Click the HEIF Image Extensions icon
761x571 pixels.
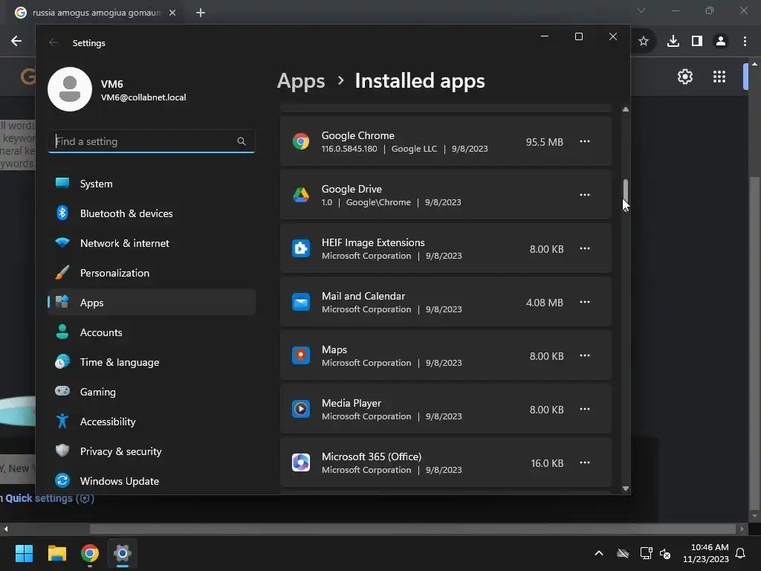[301, 248]
